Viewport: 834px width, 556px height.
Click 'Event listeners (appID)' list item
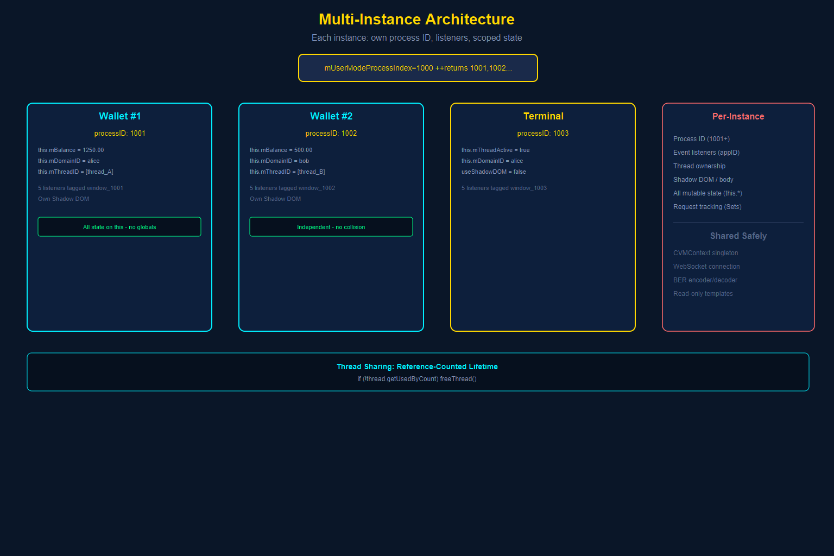click(706, 153)
